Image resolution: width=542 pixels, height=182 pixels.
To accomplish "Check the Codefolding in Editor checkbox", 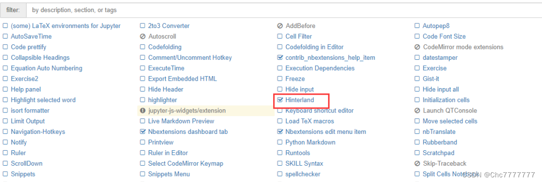I will (x=280, y=47).
